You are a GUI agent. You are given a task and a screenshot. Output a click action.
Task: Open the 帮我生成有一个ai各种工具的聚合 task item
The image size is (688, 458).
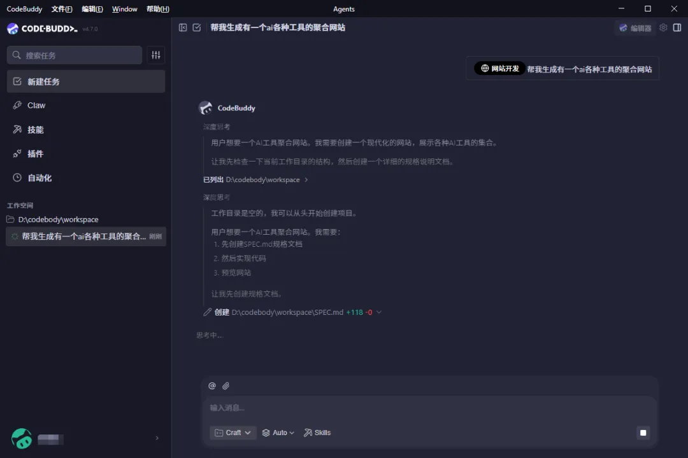(x=86, y=237)
